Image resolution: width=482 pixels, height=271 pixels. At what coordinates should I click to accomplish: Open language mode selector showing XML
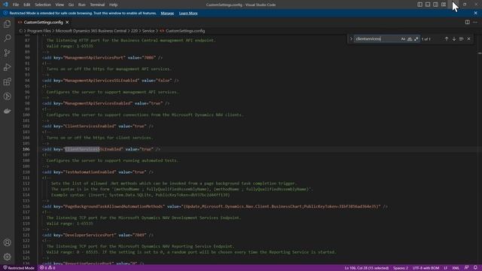[456, 268]
